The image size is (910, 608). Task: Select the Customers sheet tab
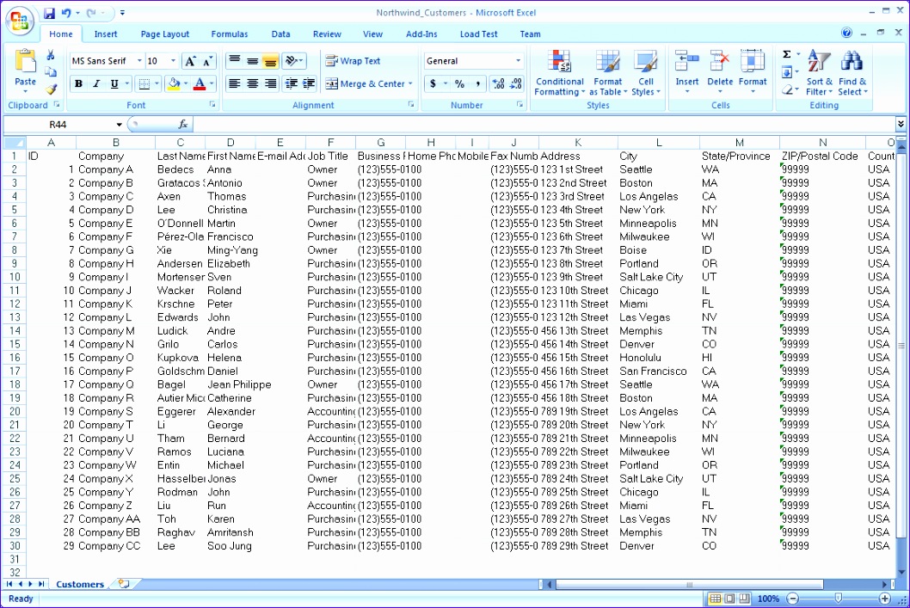tap(80, 584)
